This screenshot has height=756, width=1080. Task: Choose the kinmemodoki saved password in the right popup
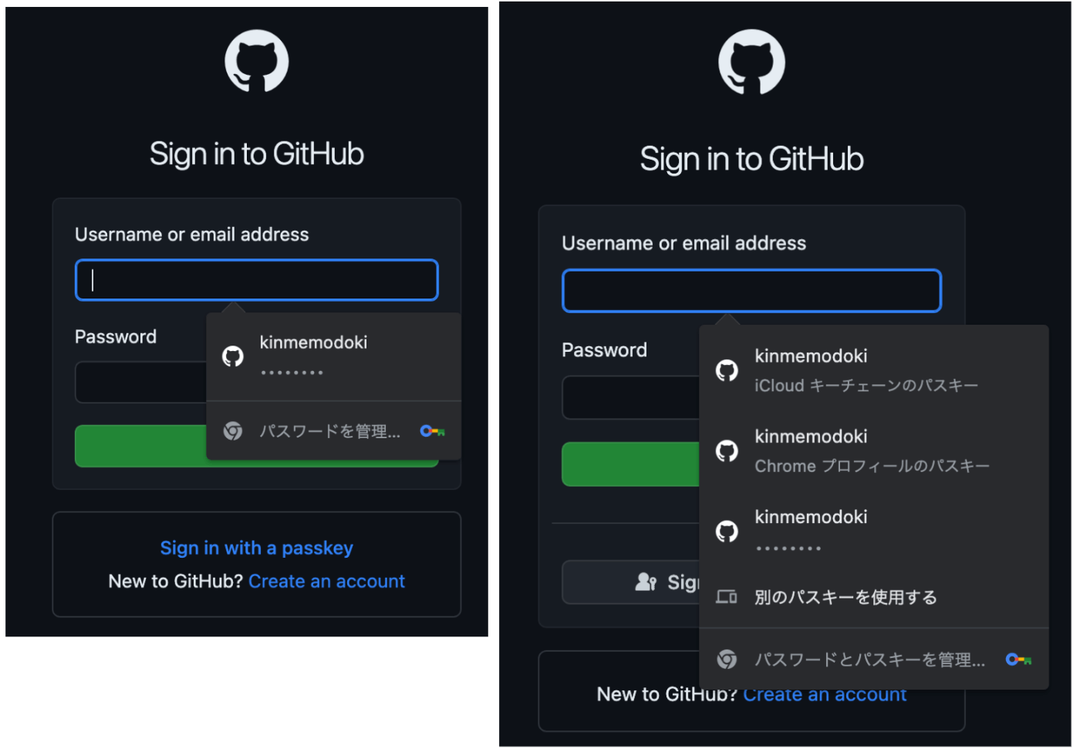click(874, 532)
